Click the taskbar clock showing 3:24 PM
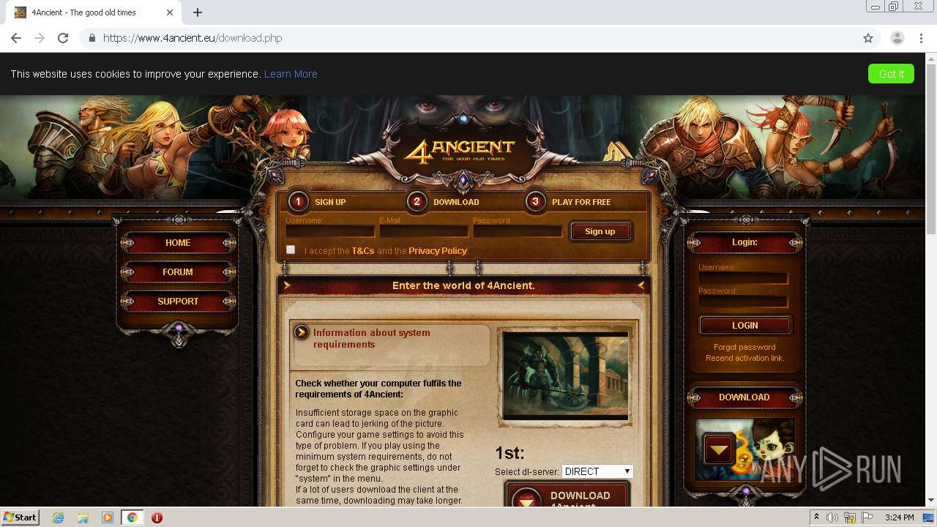937x527 pixels. click(x=899, y=517)
